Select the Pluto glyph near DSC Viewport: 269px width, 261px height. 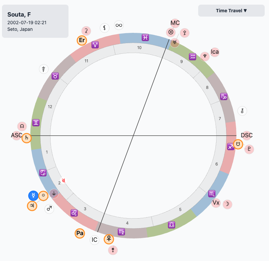pyautogui.click(x=249, y=149)
